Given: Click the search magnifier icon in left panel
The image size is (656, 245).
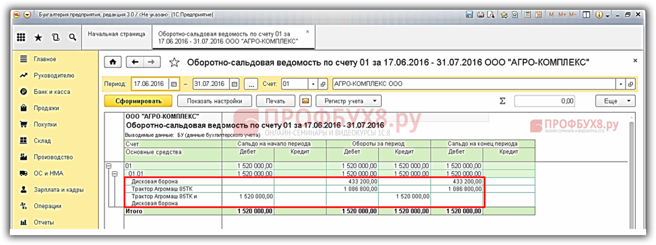Looking at the screenshot, I should pyautogui.click(x=72, y=38).
